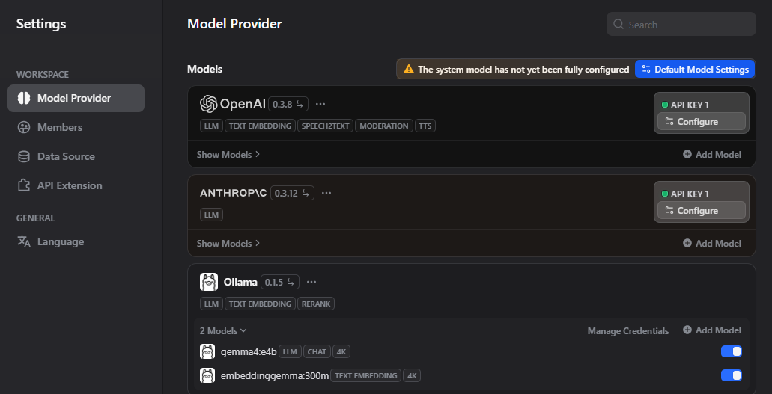Click Add Model in the OpenAI card
Image resolution: width=772 pixels, height=394 pixels.
711,155
